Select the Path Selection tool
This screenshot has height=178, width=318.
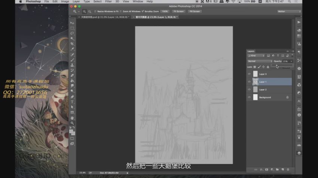(72, 107)
